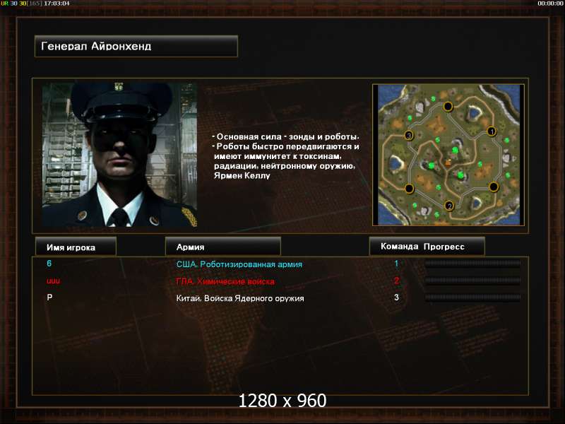The width and height of the screenshot is (565, 424).
Task: Click team 3 player's loading progress bar
Action: point(472,298)
